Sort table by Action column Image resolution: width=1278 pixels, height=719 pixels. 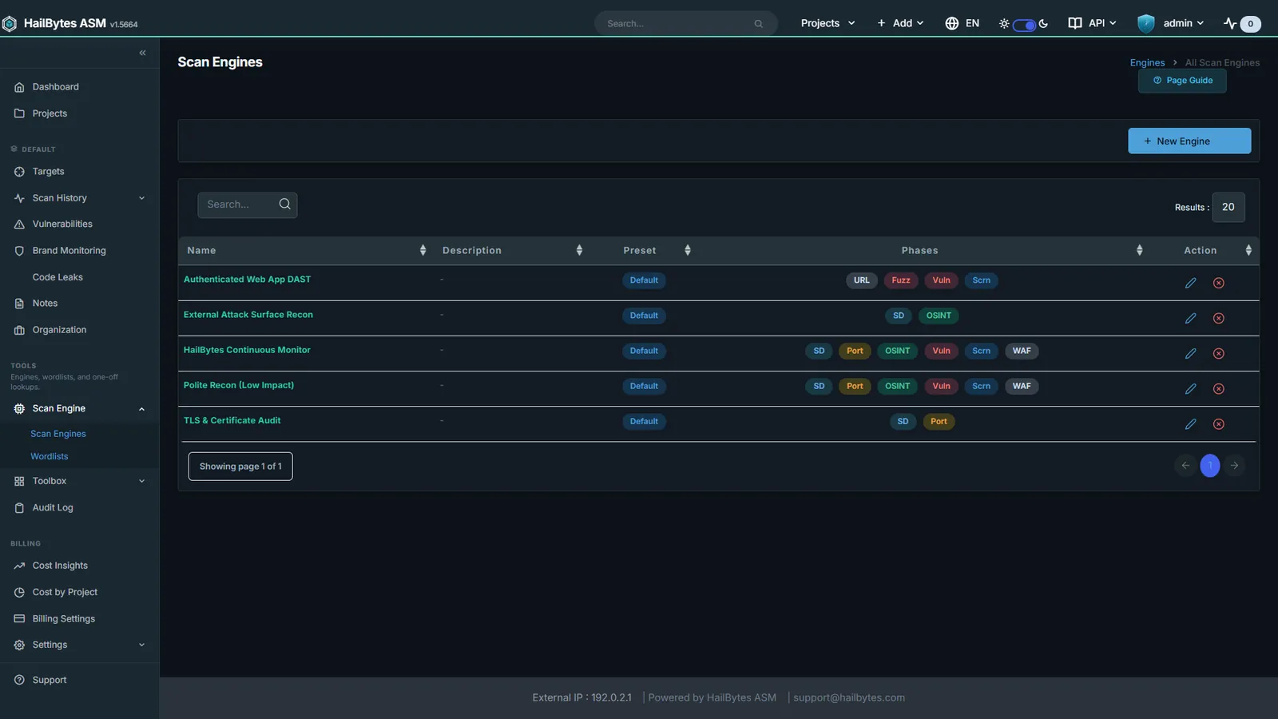tap(1248, 250)
